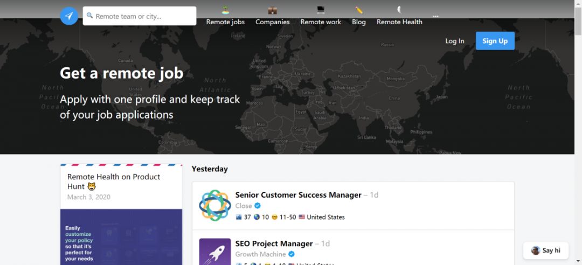Open the Say hi chat widget
The height and width of the screenshot is (265, 582).
click(x=546, y=250)
